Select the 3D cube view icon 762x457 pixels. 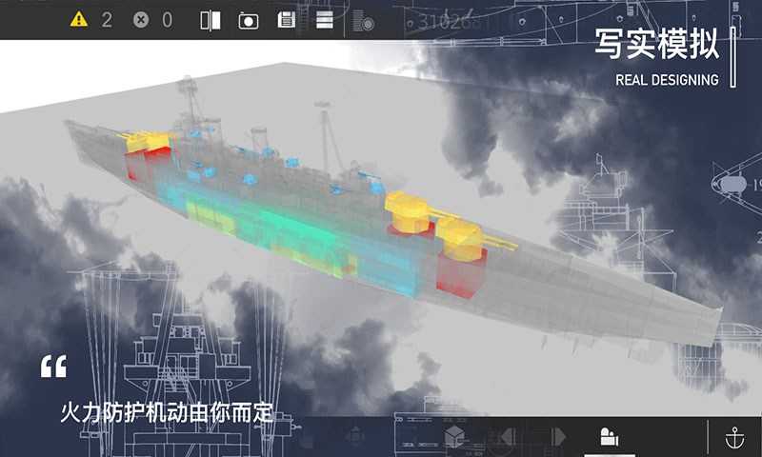pyautogui.click(x=455, y=437)
